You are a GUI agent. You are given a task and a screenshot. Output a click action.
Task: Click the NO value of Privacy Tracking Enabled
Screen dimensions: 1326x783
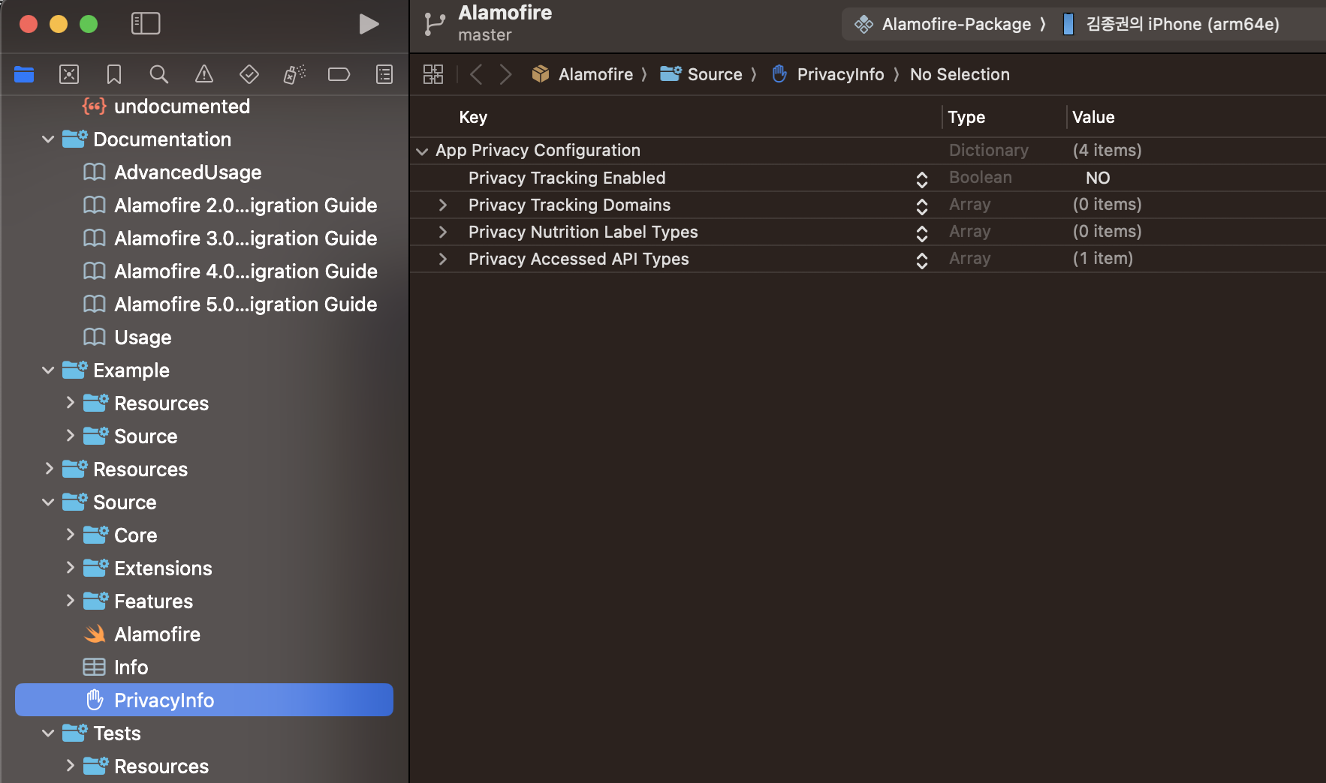coord(1098,178)
